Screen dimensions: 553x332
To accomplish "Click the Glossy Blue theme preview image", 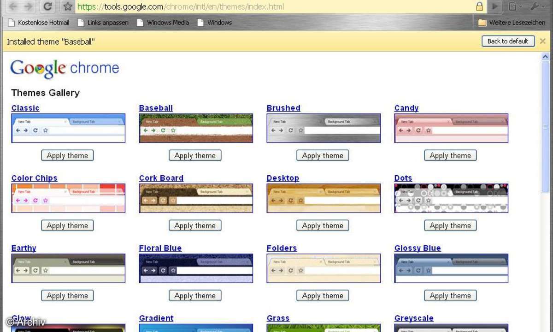I will pos(451,268).
